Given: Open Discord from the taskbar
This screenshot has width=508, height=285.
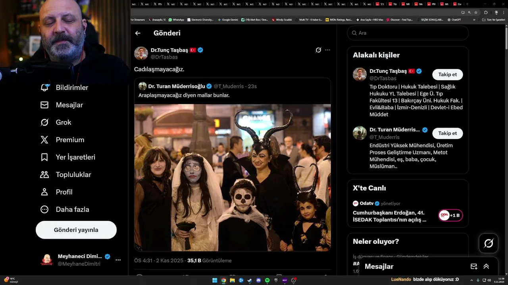Looking at the screenshot, I should [258, 280].
